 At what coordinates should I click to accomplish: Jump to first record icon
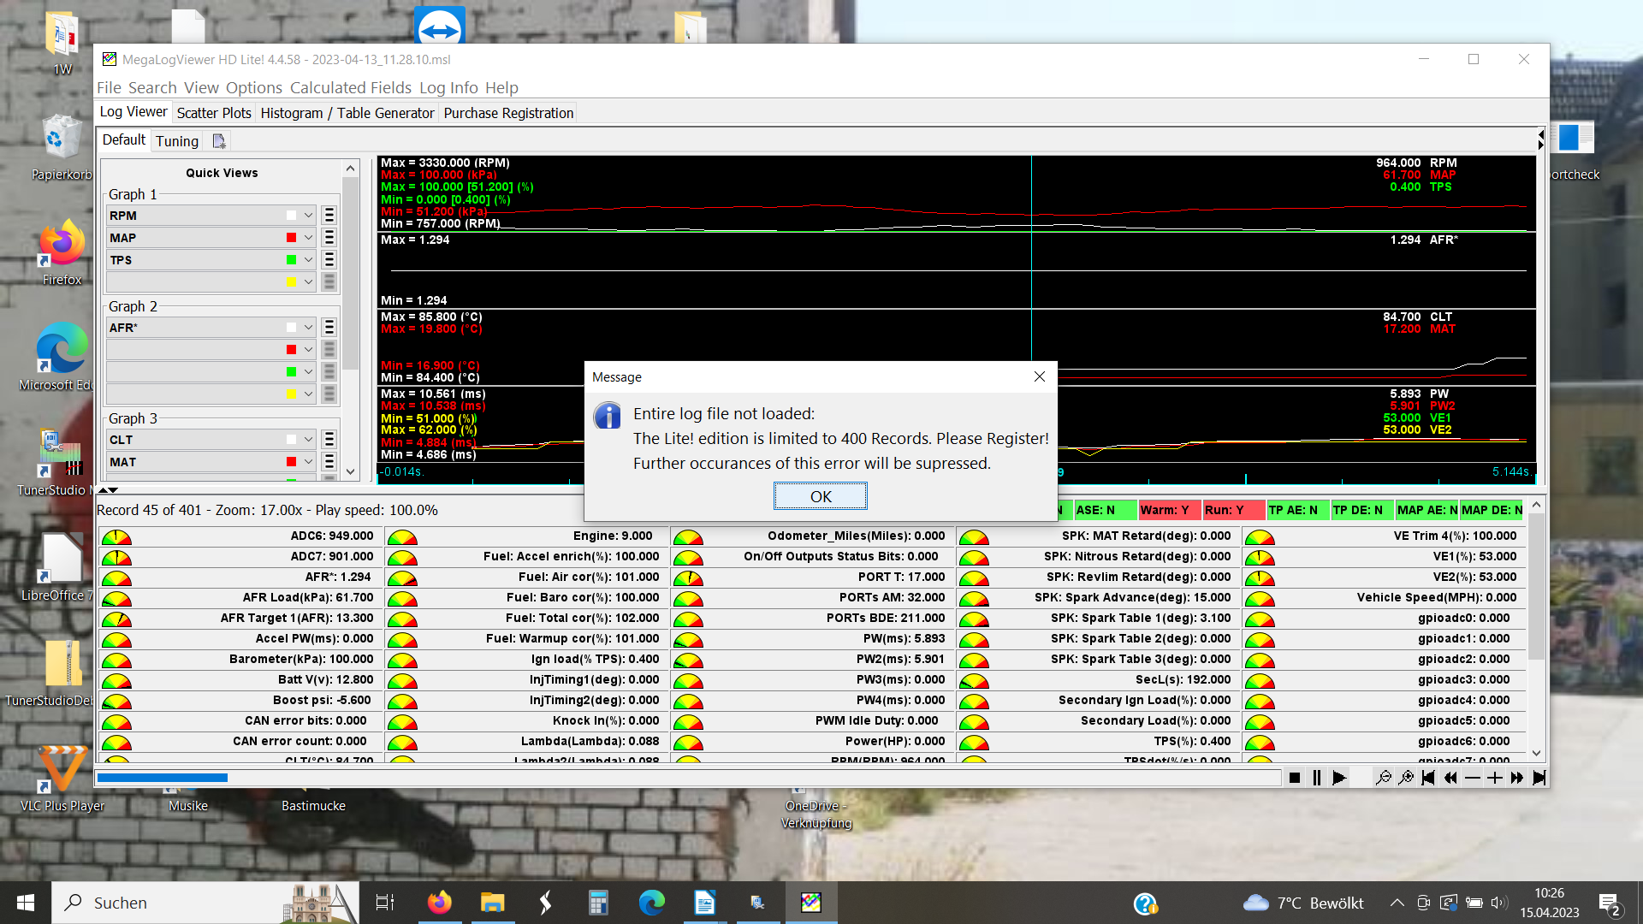pyautogui.click(x=1428, y=778)
